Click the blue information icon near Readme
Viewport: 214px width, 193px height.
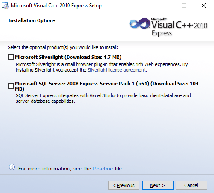(12, 167)
